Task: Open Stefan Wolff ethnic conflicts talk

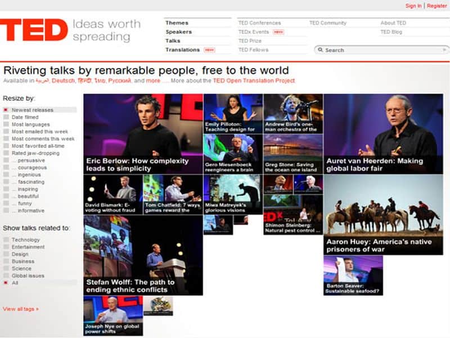Action: (143, 255)
